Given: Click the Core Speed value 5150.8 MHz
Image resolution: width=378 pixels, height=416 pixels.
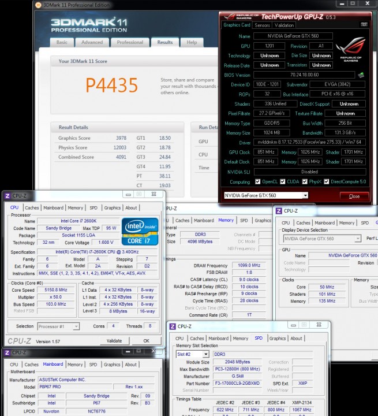Looking at the screenshot, I should tap(56, 290).
